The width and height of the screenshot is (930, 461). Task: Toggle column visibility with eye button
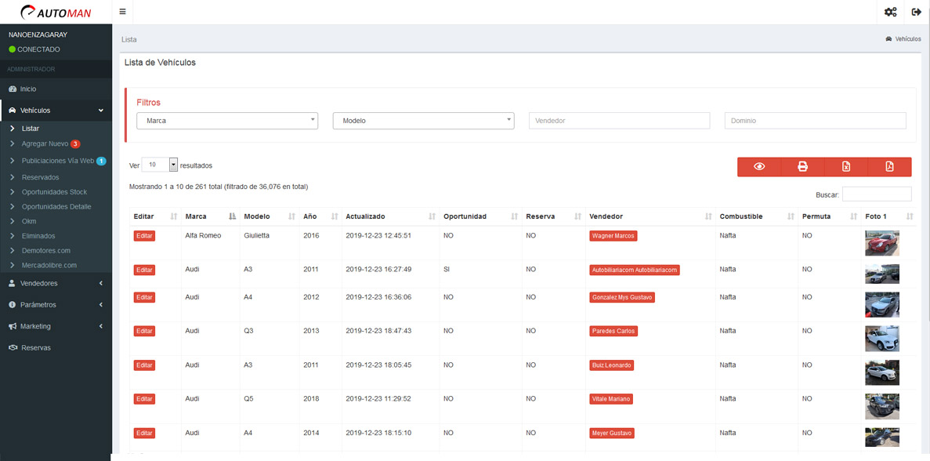[758, 167]
